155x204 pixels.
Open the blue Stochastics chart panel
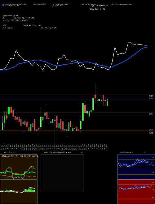pyautogui.click(x=136, y=167)
